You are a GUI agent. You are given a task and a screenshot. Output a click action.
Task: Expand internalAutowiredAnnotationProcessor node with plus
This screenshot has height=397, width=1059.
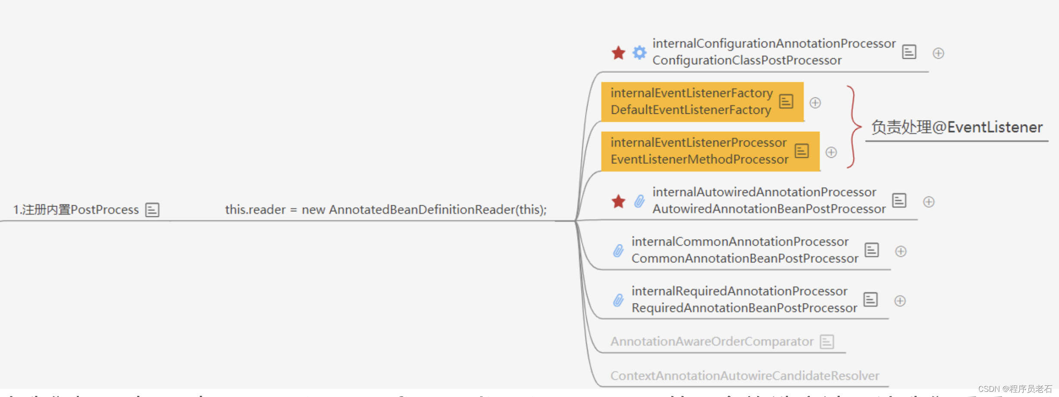pos(929,202)
